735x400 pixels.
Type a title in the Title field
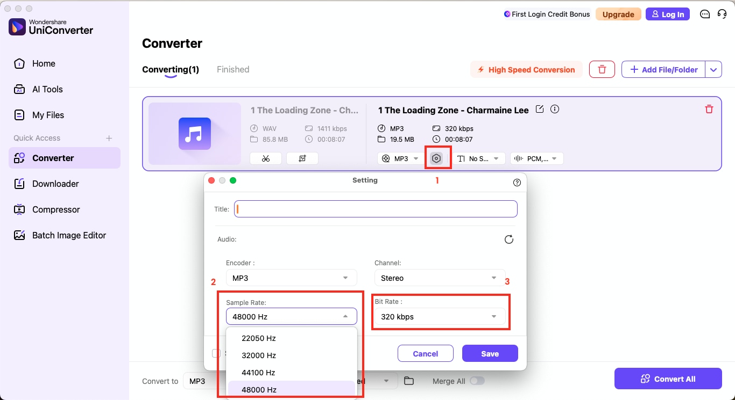376,209
